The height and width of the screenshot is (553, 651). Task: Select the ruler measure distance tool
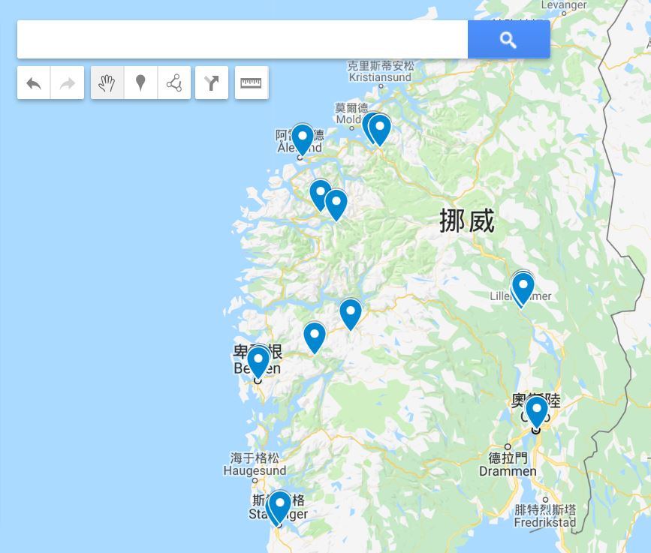tap(252, 83)
